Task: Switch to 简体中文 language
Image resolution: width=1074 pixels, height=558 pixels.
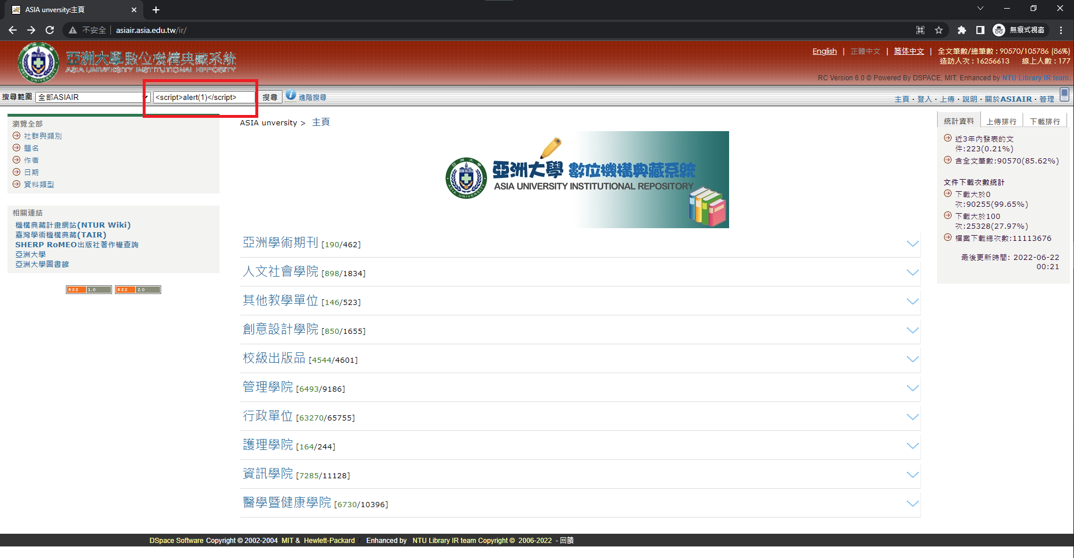Action: 909,51
